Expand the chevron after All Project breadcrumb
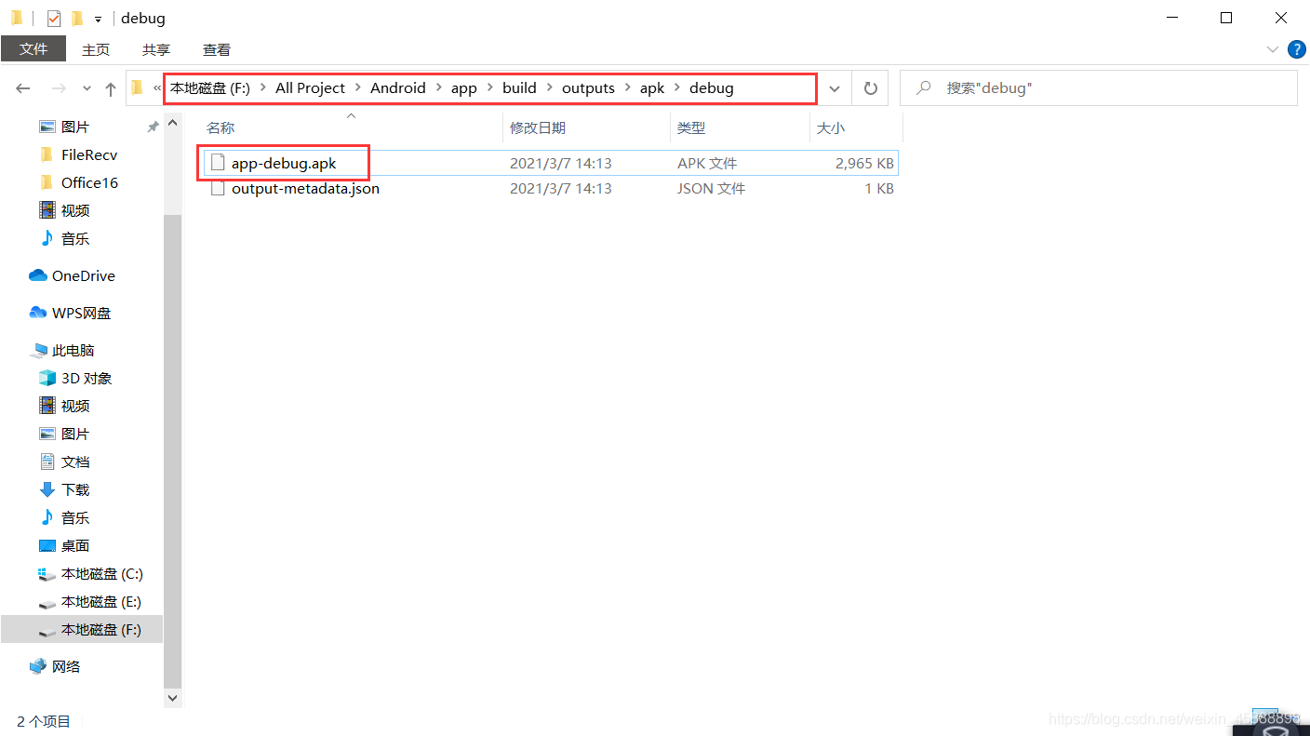The height and width of the screenshot is (736, 1310). pyautogui.click(x=358, y=87)
